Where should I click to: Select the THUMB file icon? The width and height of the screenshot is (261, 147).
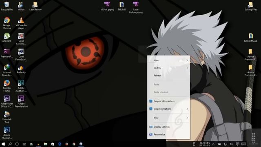tap(122, 7)
